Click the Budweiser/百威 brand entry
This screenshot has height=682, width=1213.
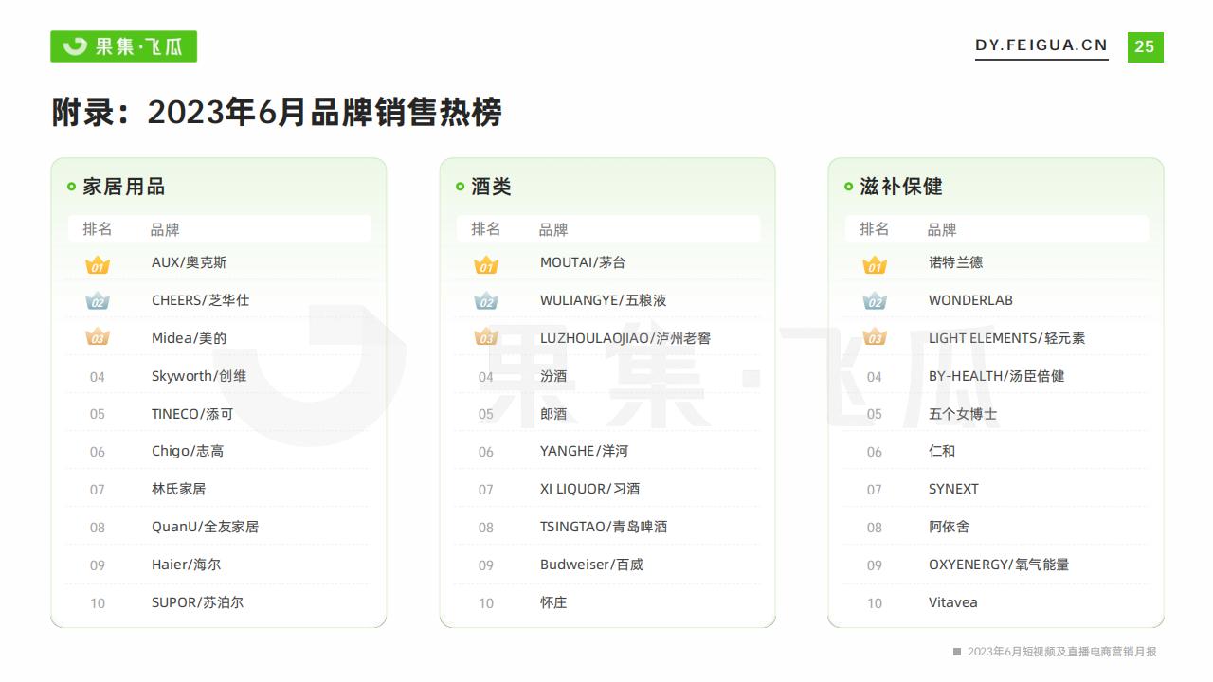pos(591,565)
